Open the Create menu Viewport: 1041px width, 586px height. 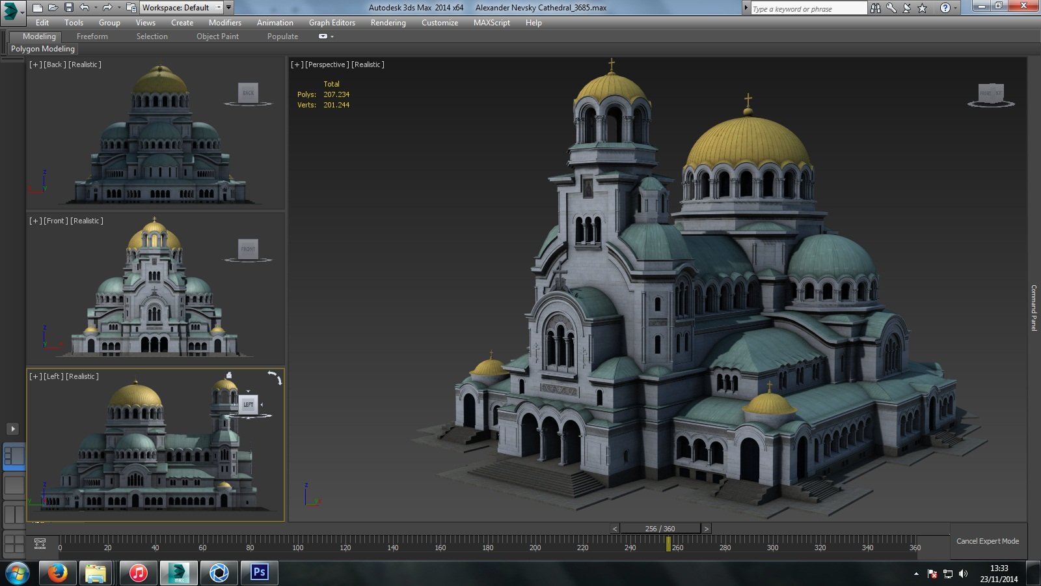point(182,22)
